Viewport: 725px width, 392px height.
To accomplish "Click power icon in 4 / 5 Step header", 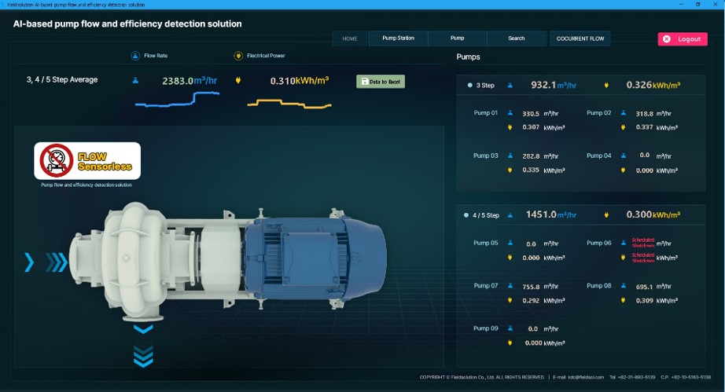I will click(606, 215).
